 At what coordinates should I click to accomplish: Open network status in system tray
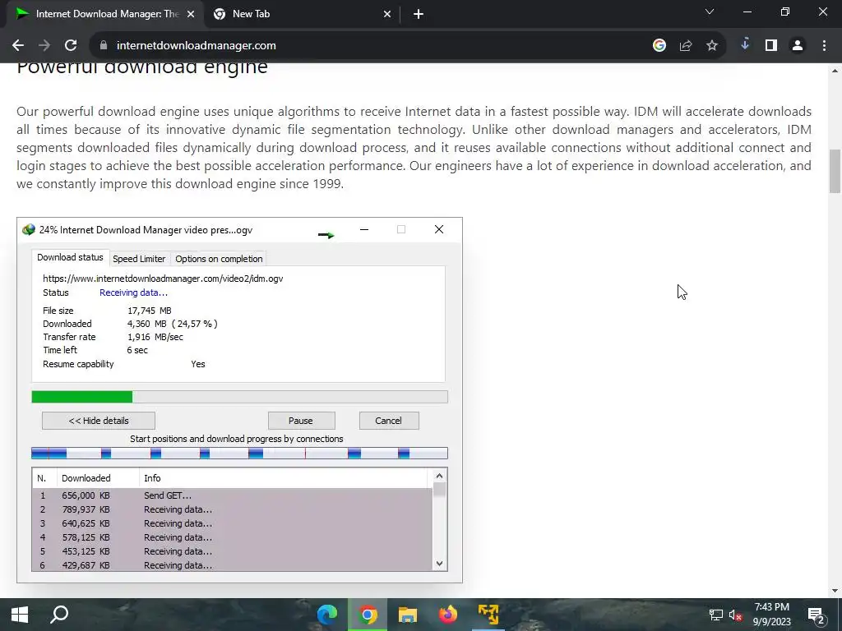716,615
